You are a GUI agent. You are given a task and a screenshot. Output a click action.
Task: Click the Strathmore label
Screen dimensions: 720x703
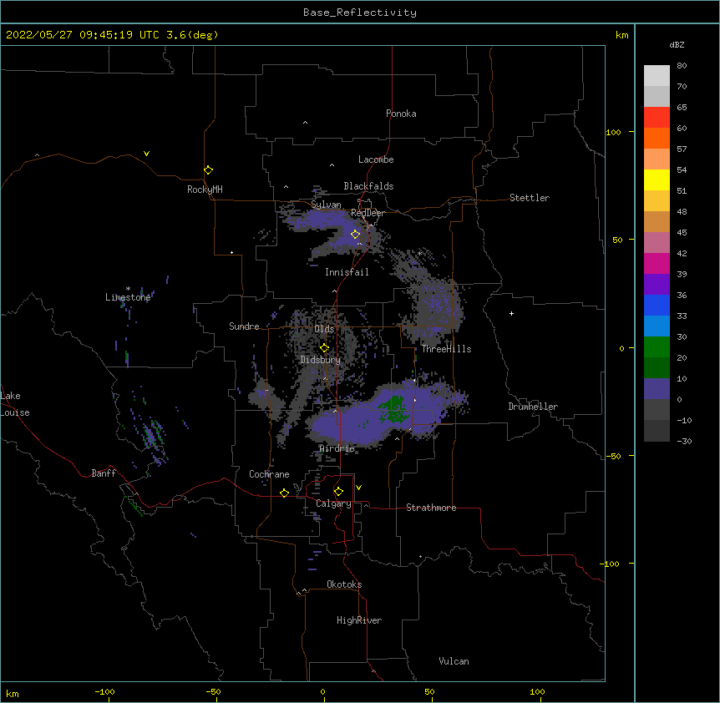(x=431, y=508)
